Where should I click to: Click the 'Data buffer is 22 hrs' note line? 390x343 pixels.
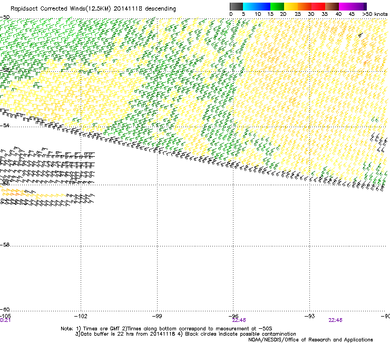click(x=186, y=334)
